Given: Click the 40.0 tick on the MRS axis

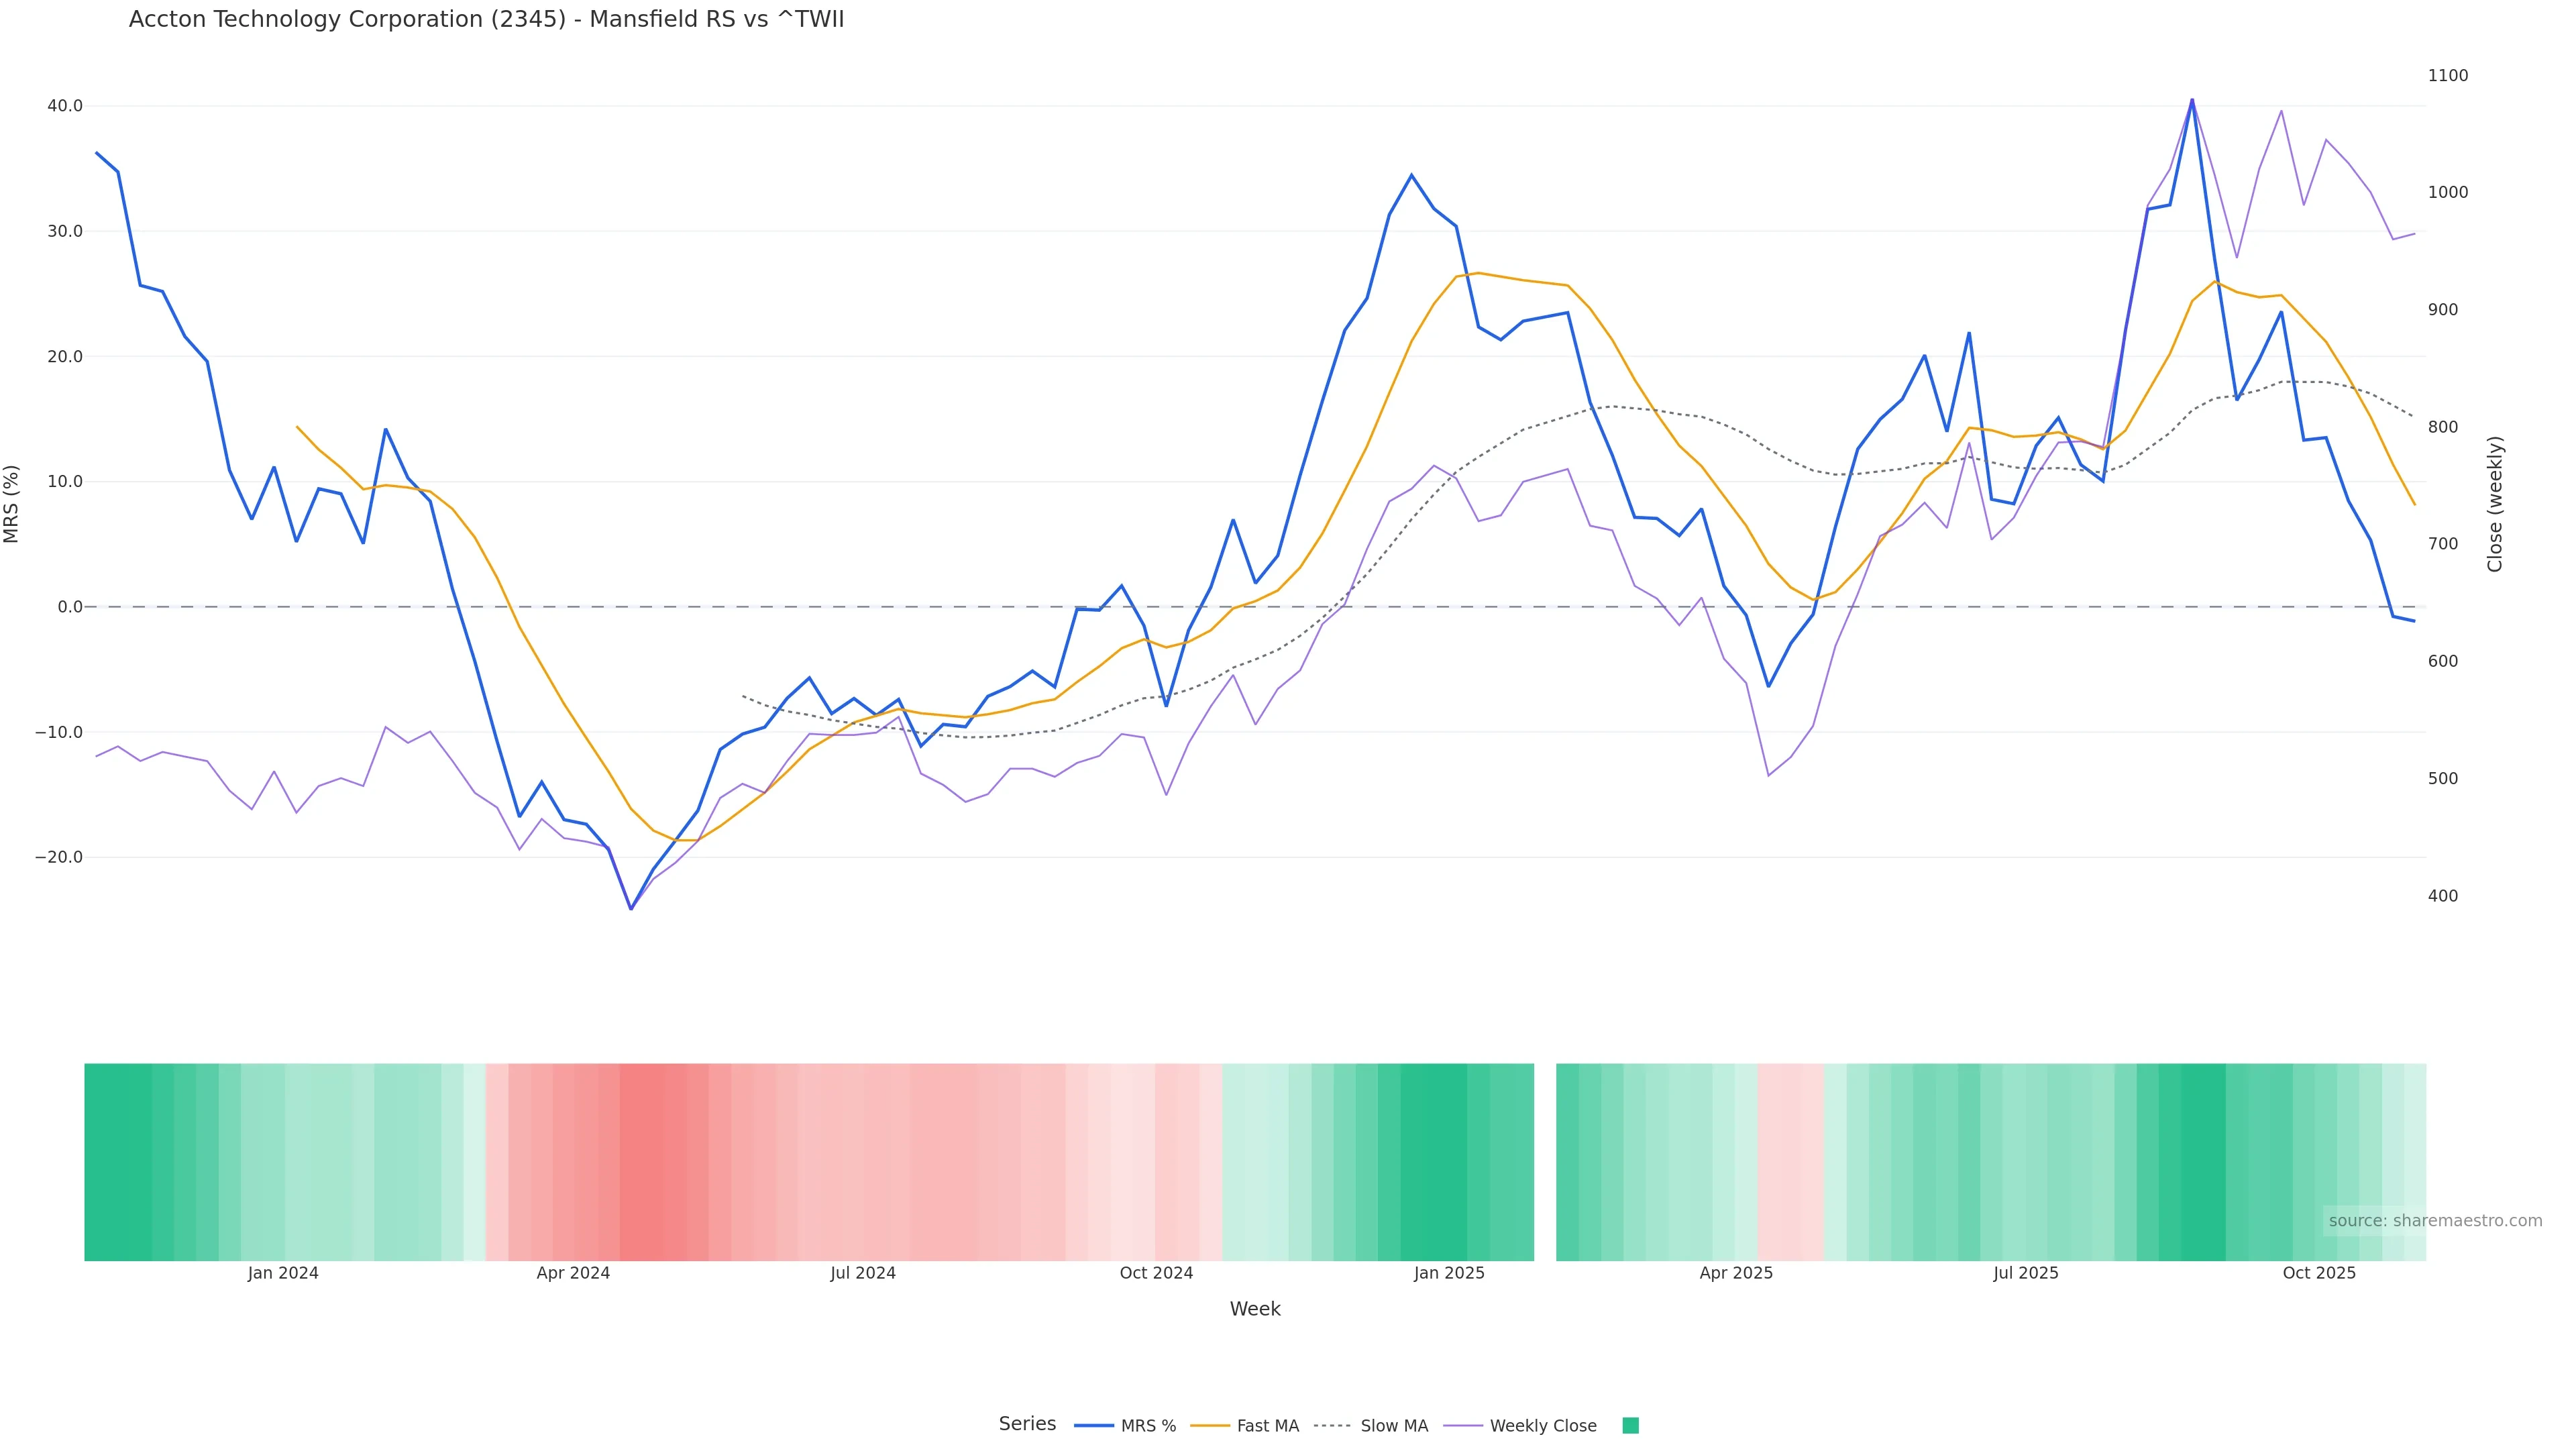Looking at the screenshot, I should tap(65, 106).
